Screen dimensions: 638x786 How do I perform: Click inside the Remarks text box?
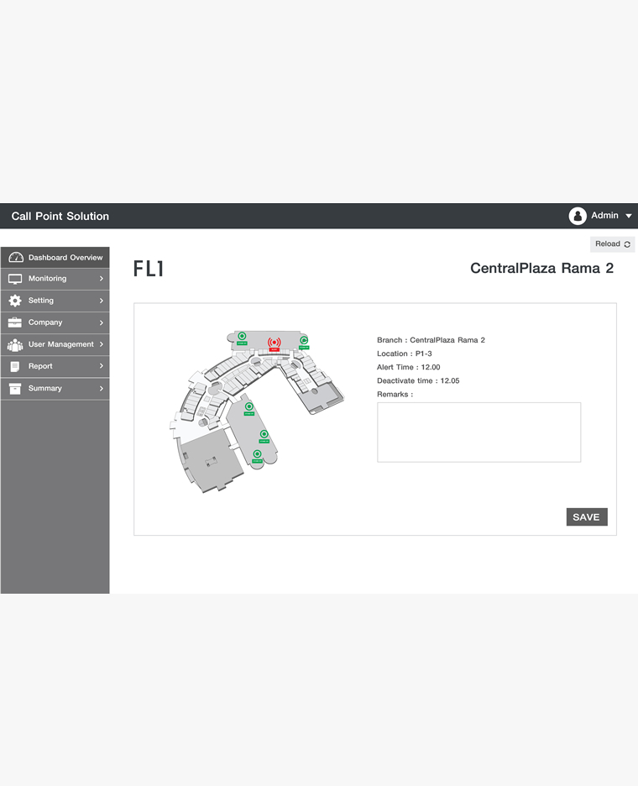tap(478, 432)
